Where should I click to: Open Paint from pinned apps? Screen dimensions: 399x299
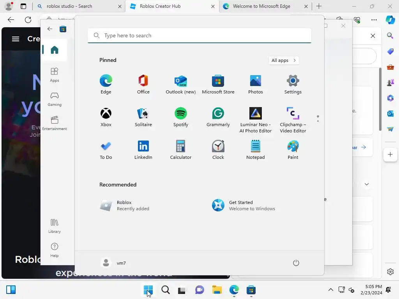pyautogui.click(x=293, y=150)
